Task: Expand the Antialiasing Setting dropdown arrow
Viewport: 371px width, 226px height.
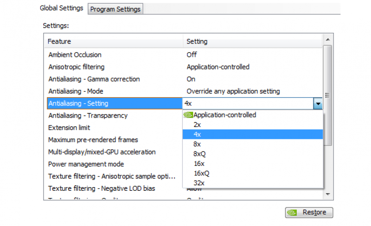Action: click(x=318, y=104)
